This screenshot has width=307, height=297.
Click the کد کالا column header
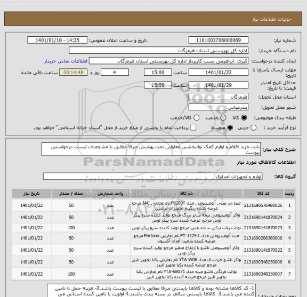tap(263, 194)
